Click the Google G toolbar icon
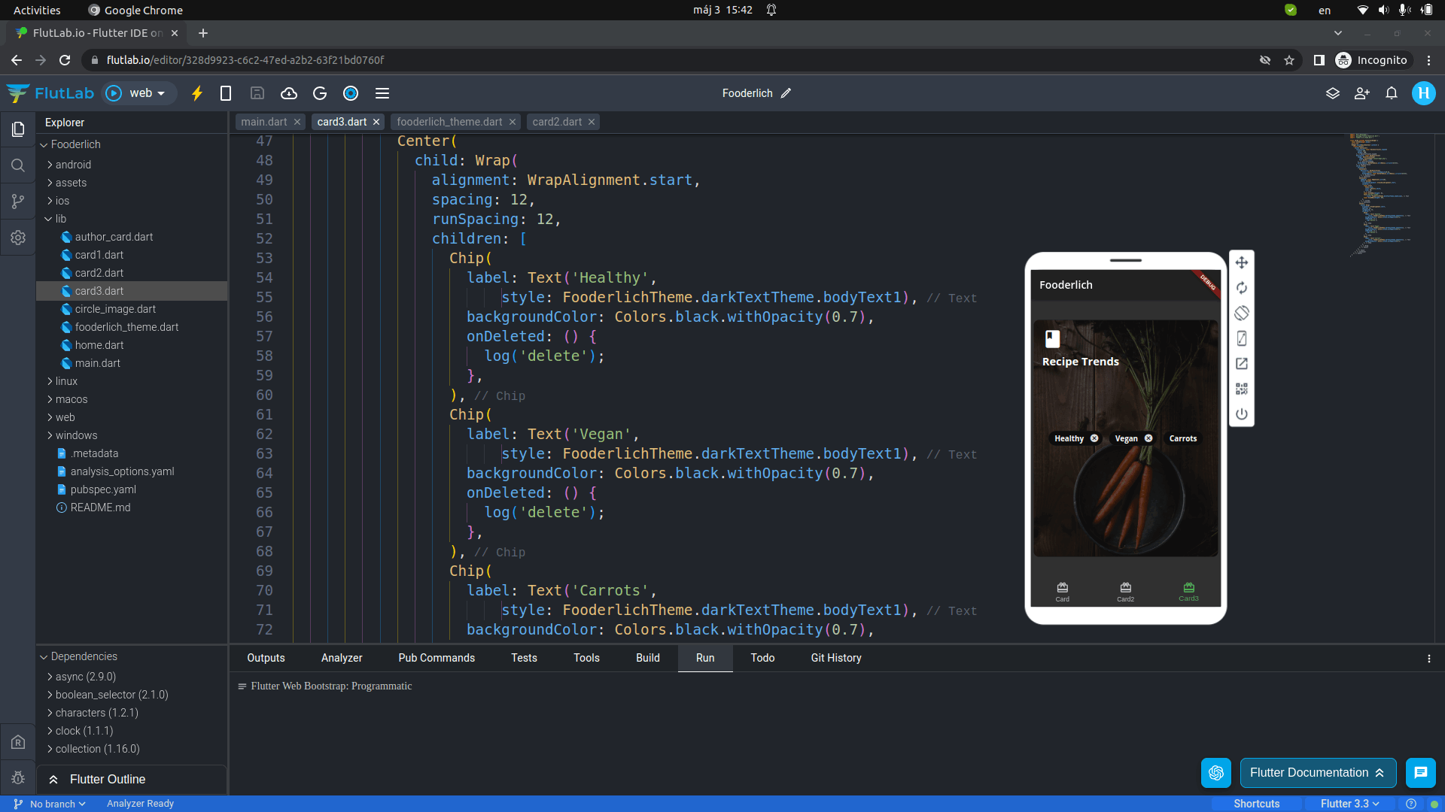The width and height of the screenshot is (1445, 812). point(320,93)
